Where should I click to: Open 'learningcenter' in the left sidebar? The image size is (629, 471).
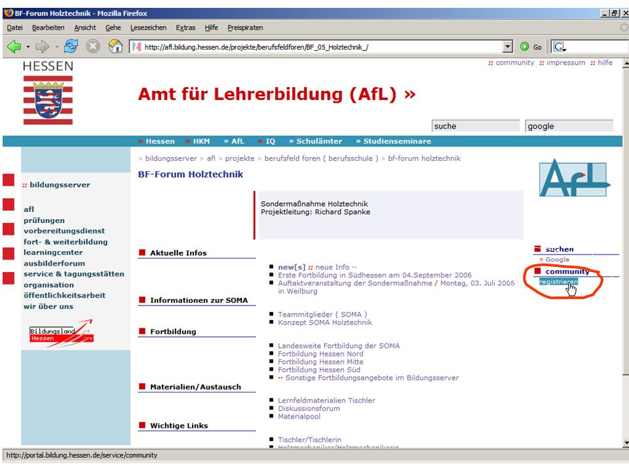click(53, 253)
